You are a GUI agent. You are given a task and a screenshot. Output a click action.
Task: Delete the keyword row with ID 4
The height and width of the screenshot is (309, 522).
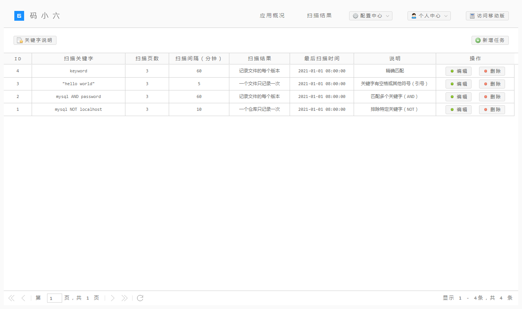pyautogui.click(x=492, y=71)
